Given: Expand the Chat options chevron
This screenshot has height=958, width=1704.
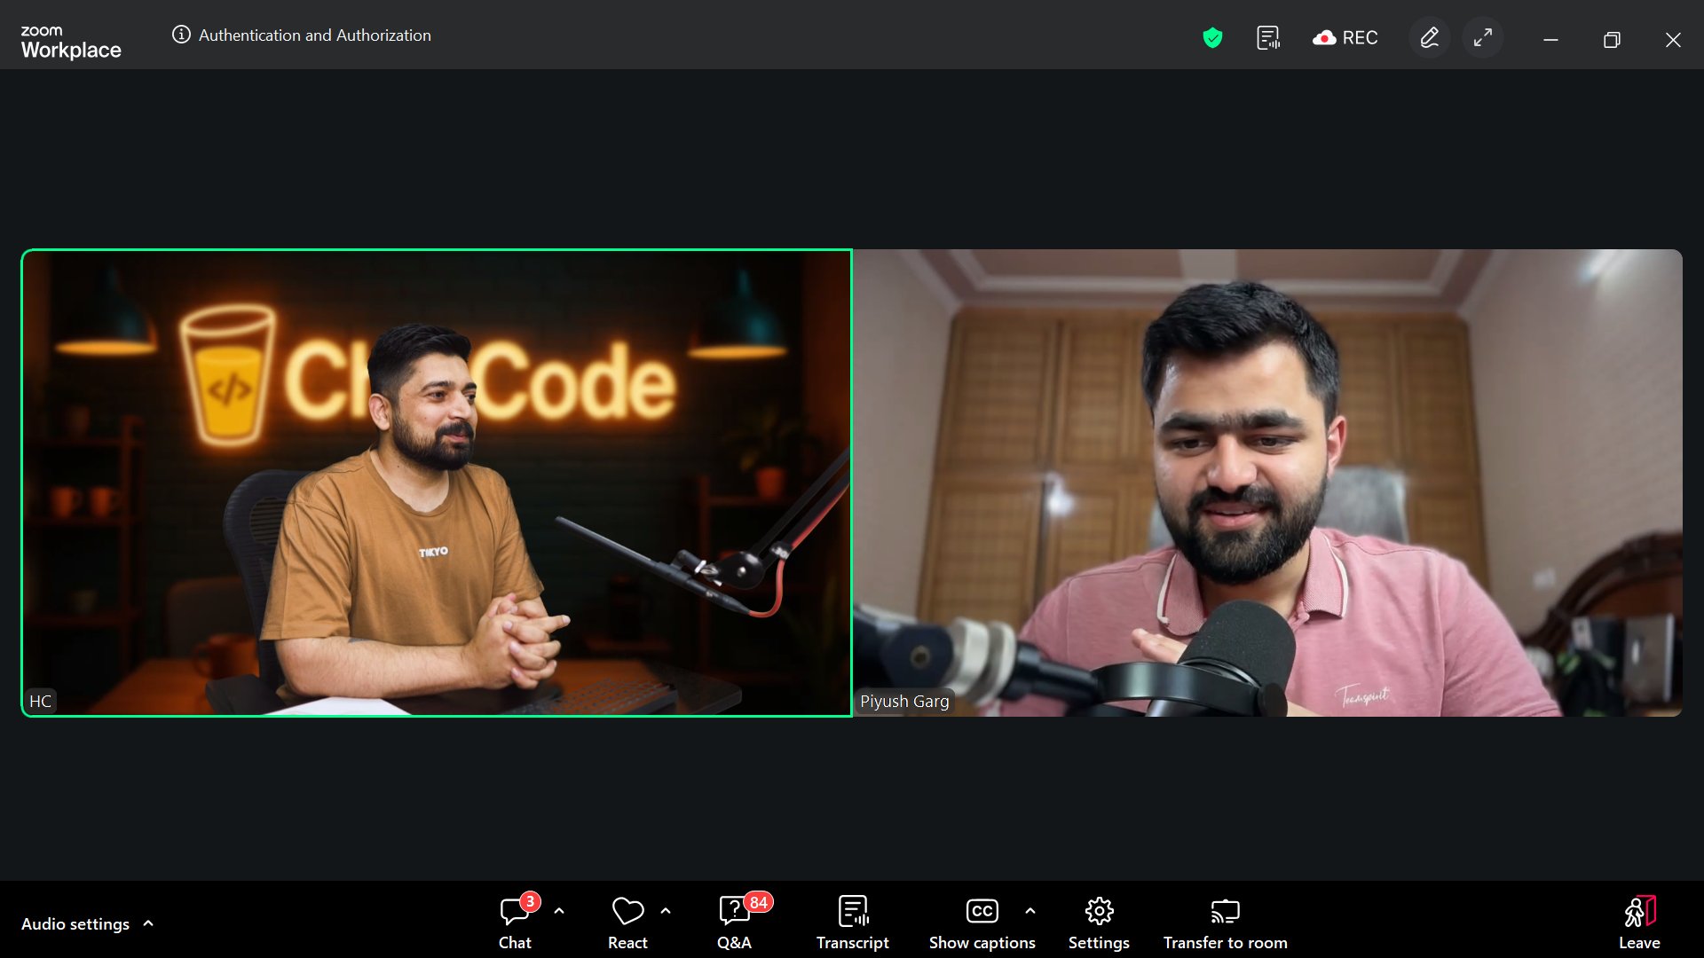Looking at the screenshot, I should coord(559,911).
